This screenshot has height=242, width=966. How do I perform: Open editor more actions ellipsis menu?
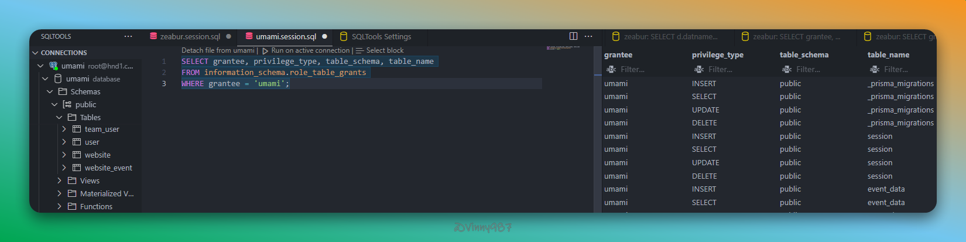(x=588, y=36)
